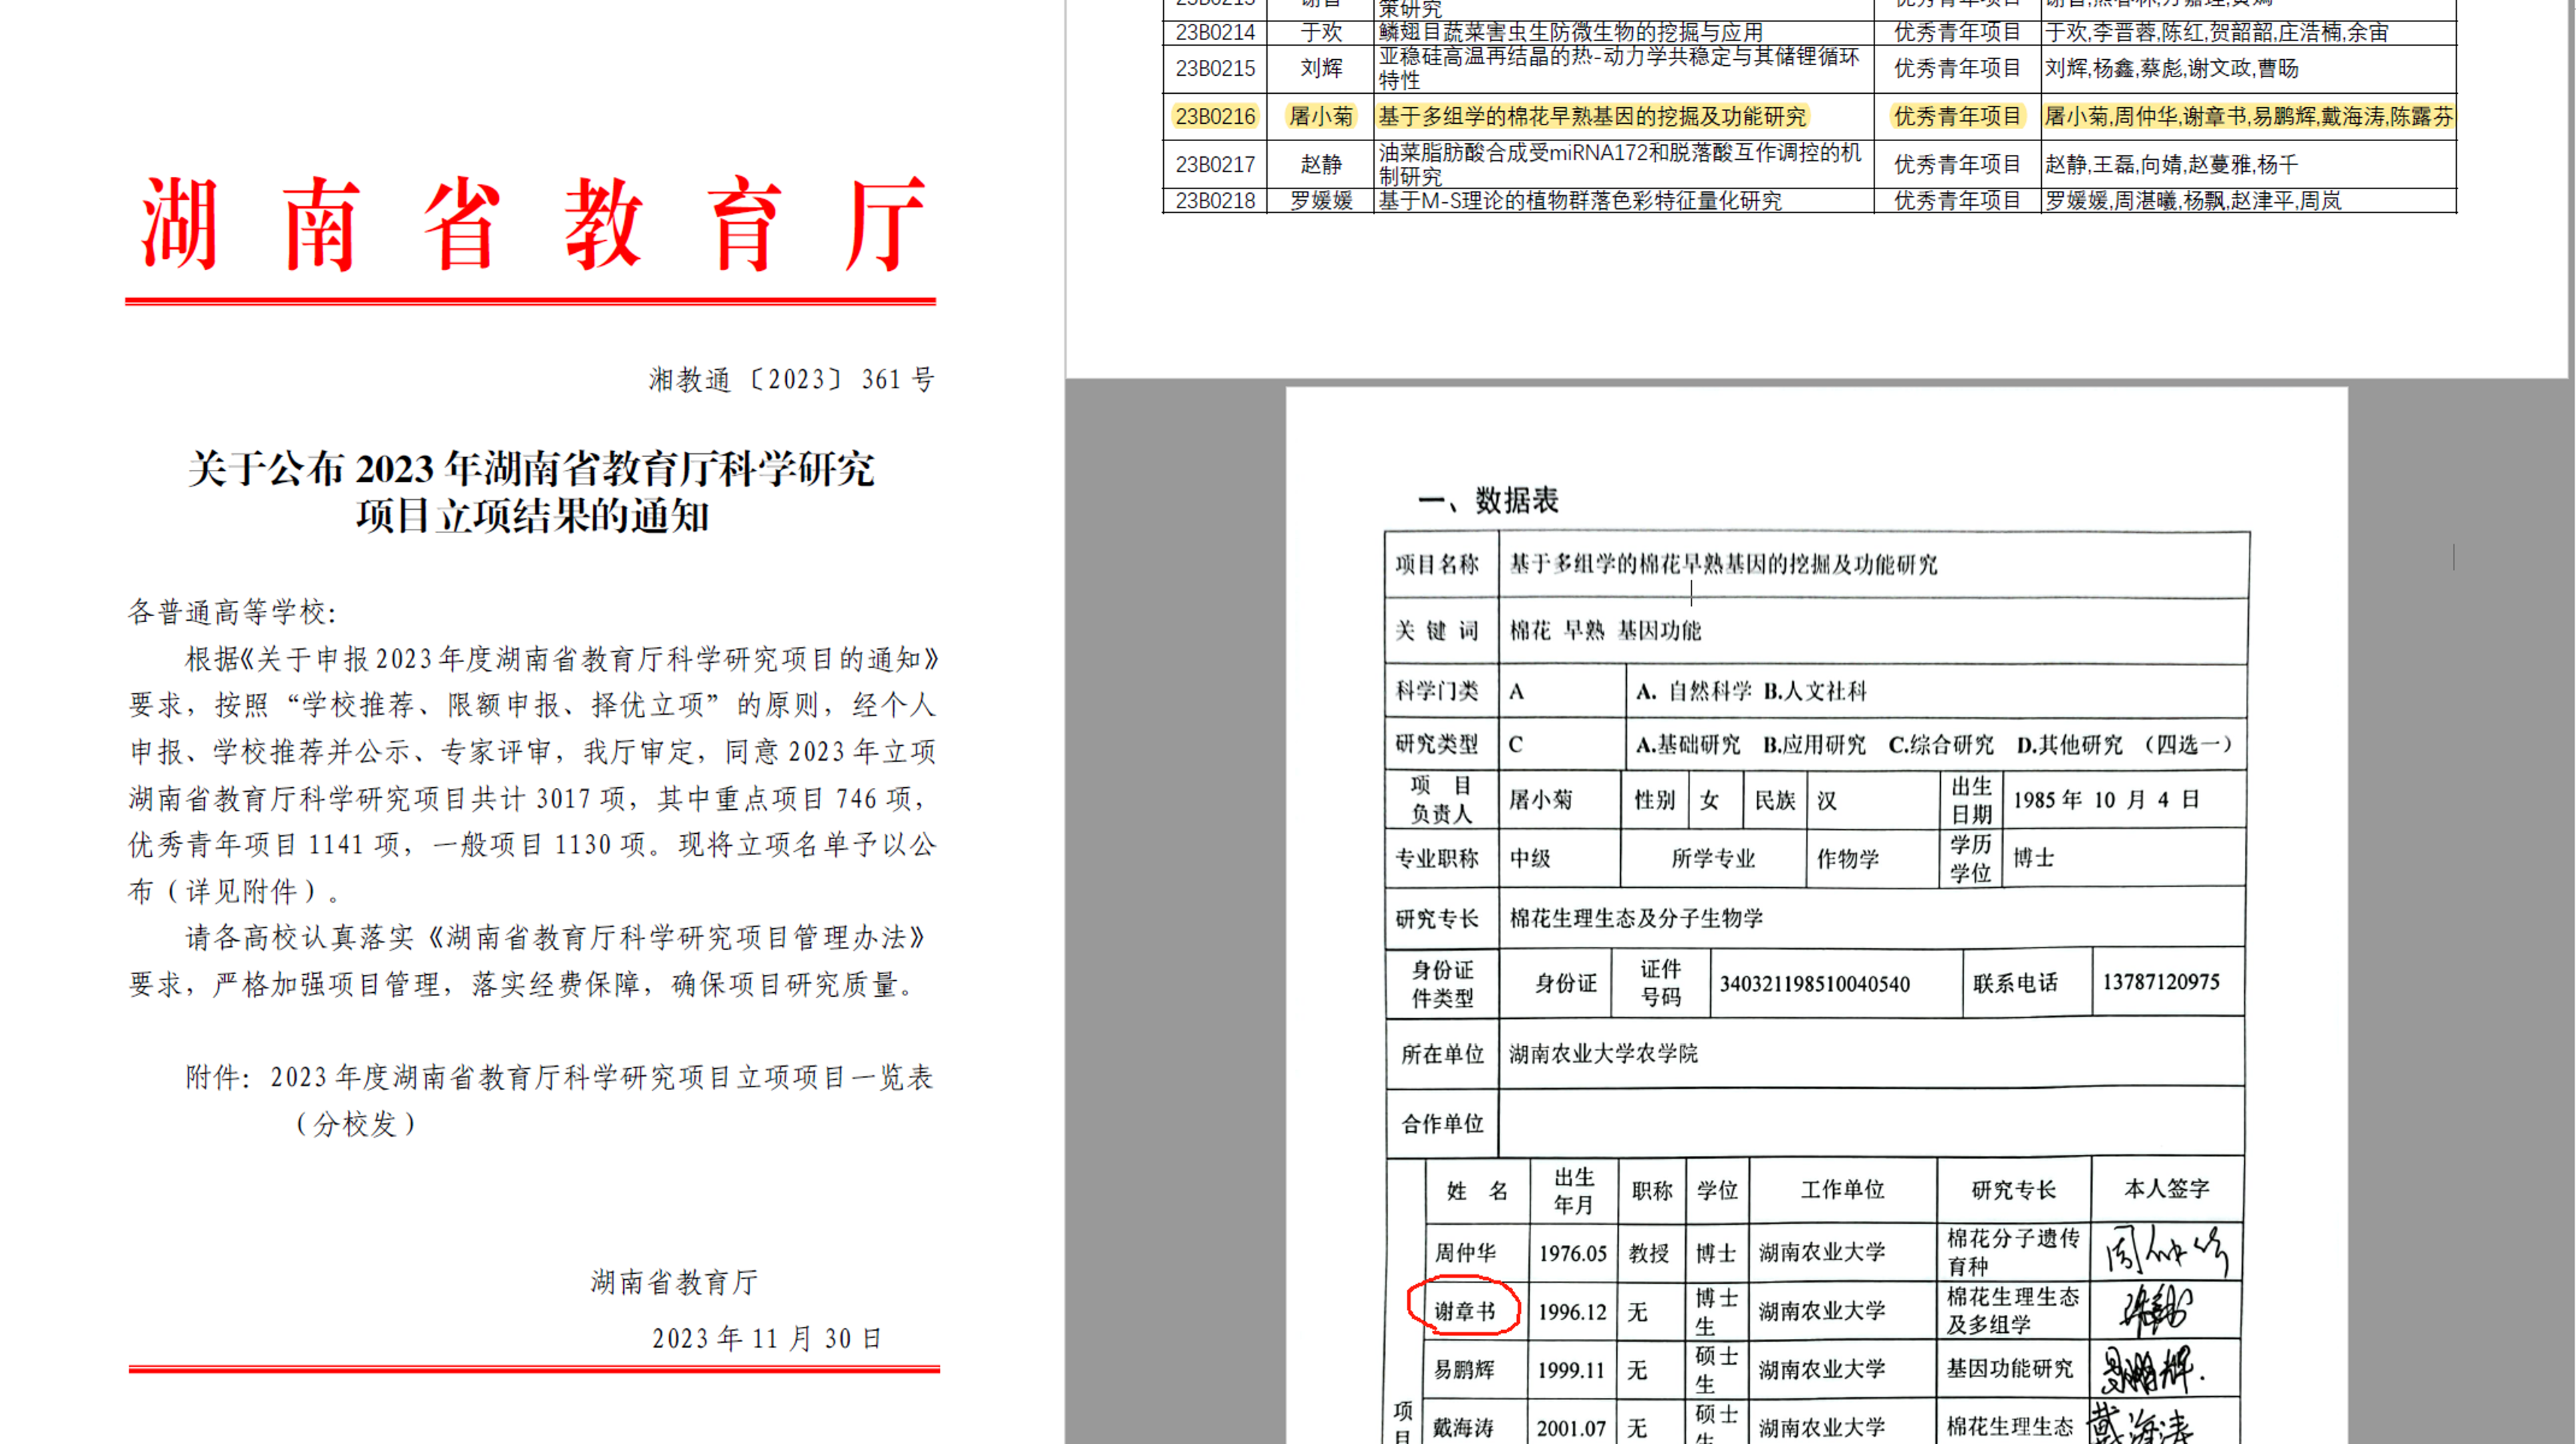Click the specialty '棉花分子遗传育种' in the 周仲华 row

point(2012,1252)
